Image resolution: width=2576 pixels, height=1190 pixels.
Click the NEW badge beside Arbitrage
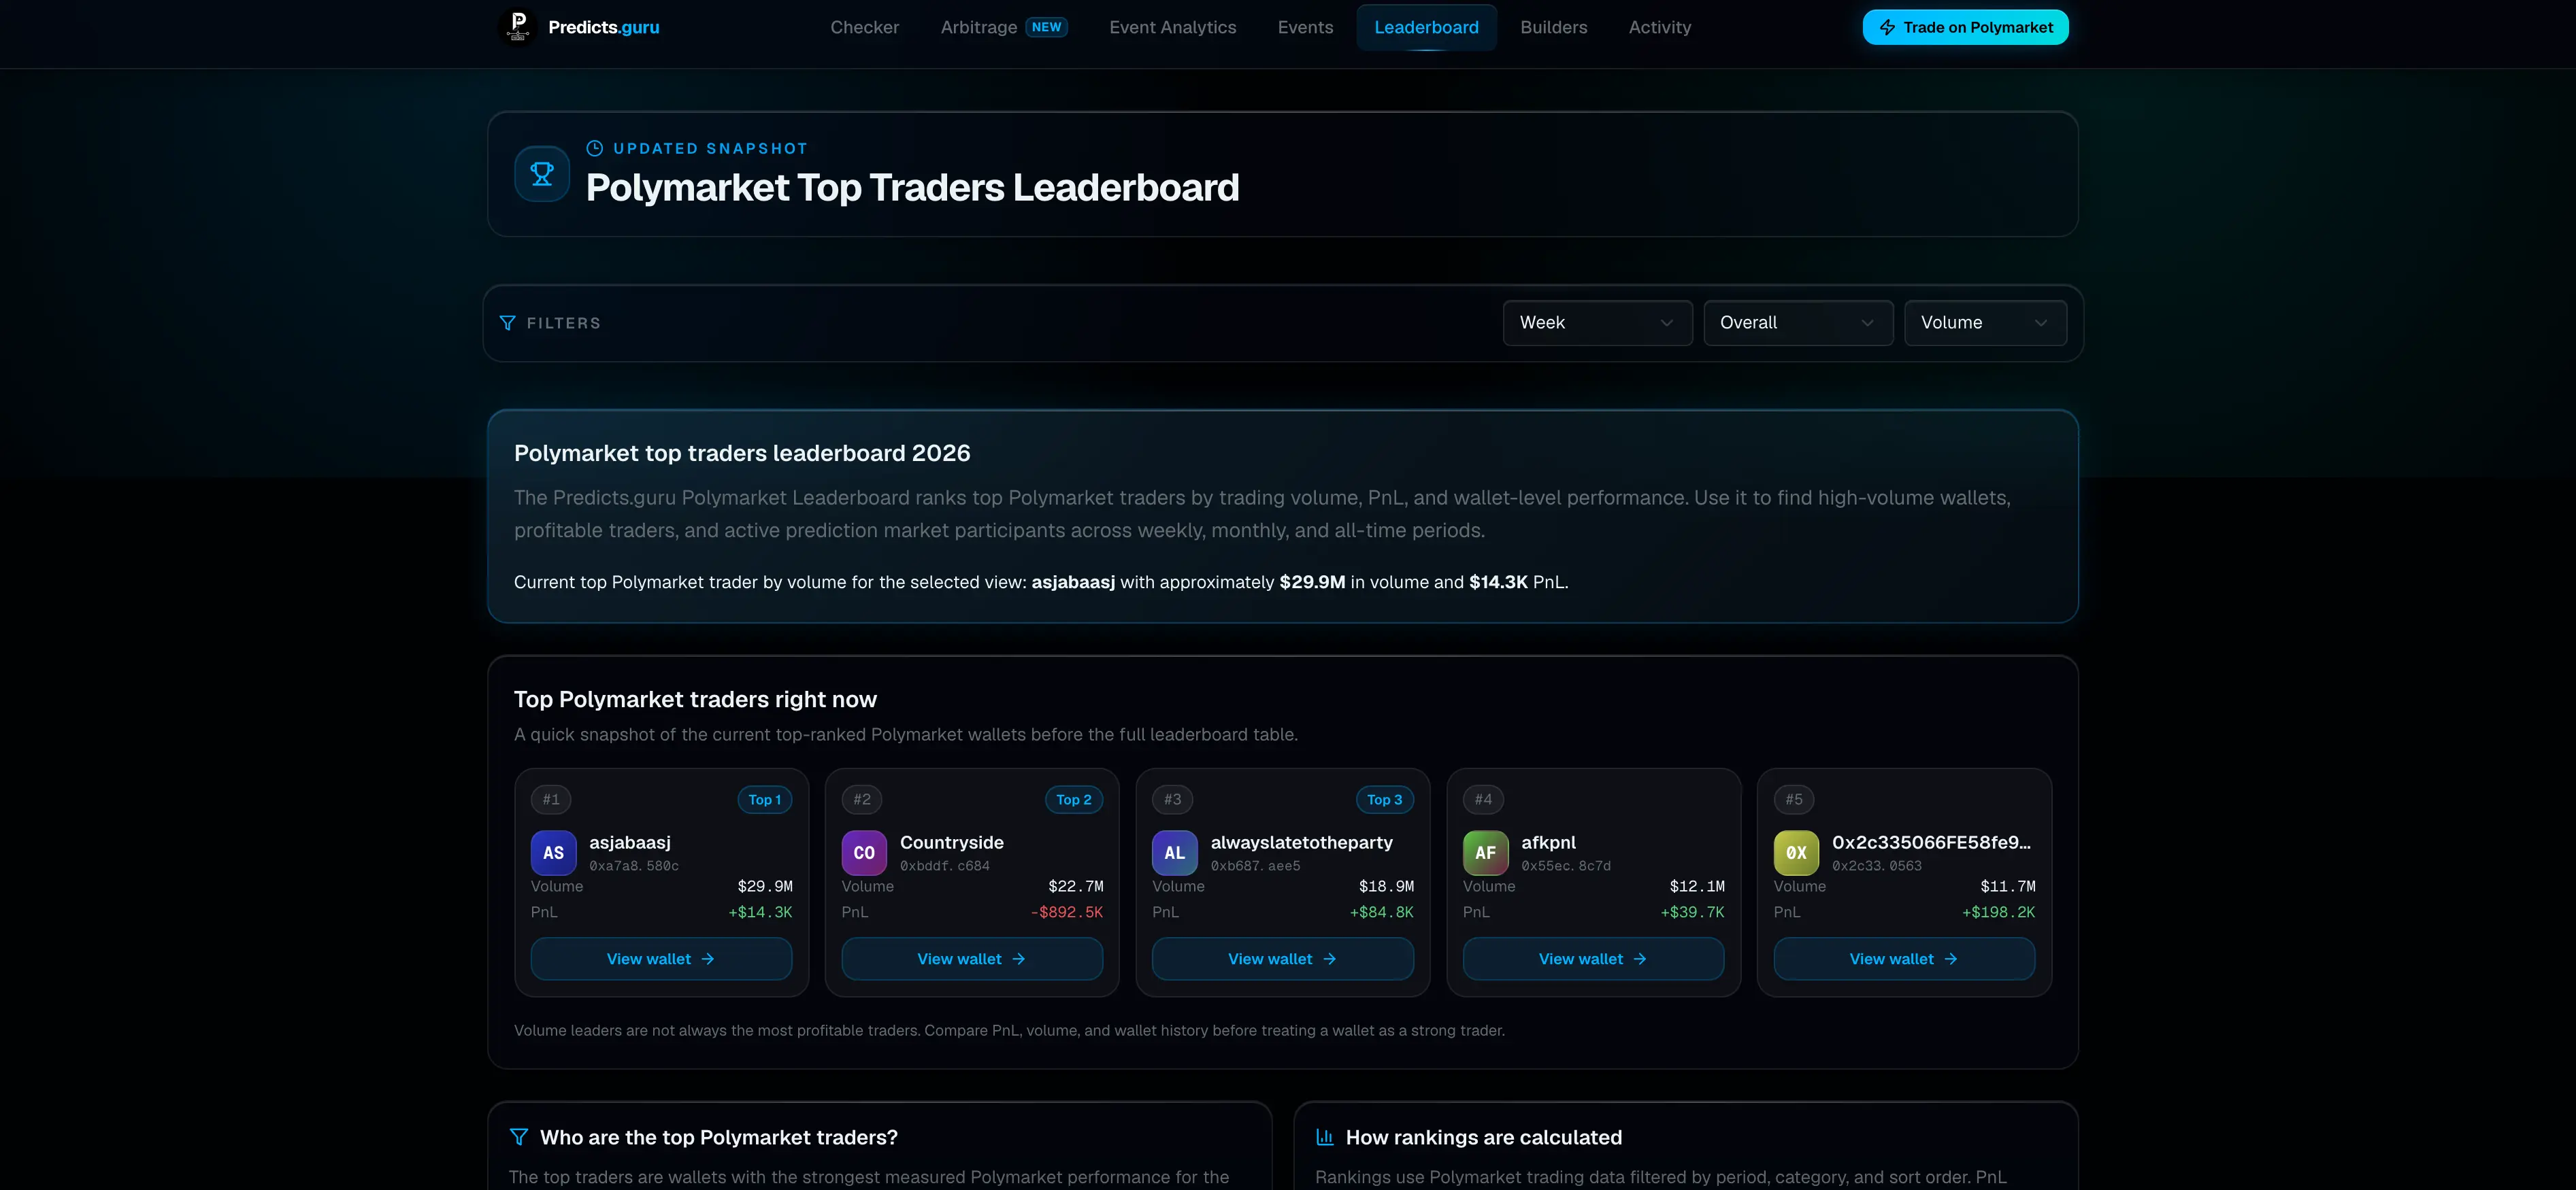coord(1046,27)
